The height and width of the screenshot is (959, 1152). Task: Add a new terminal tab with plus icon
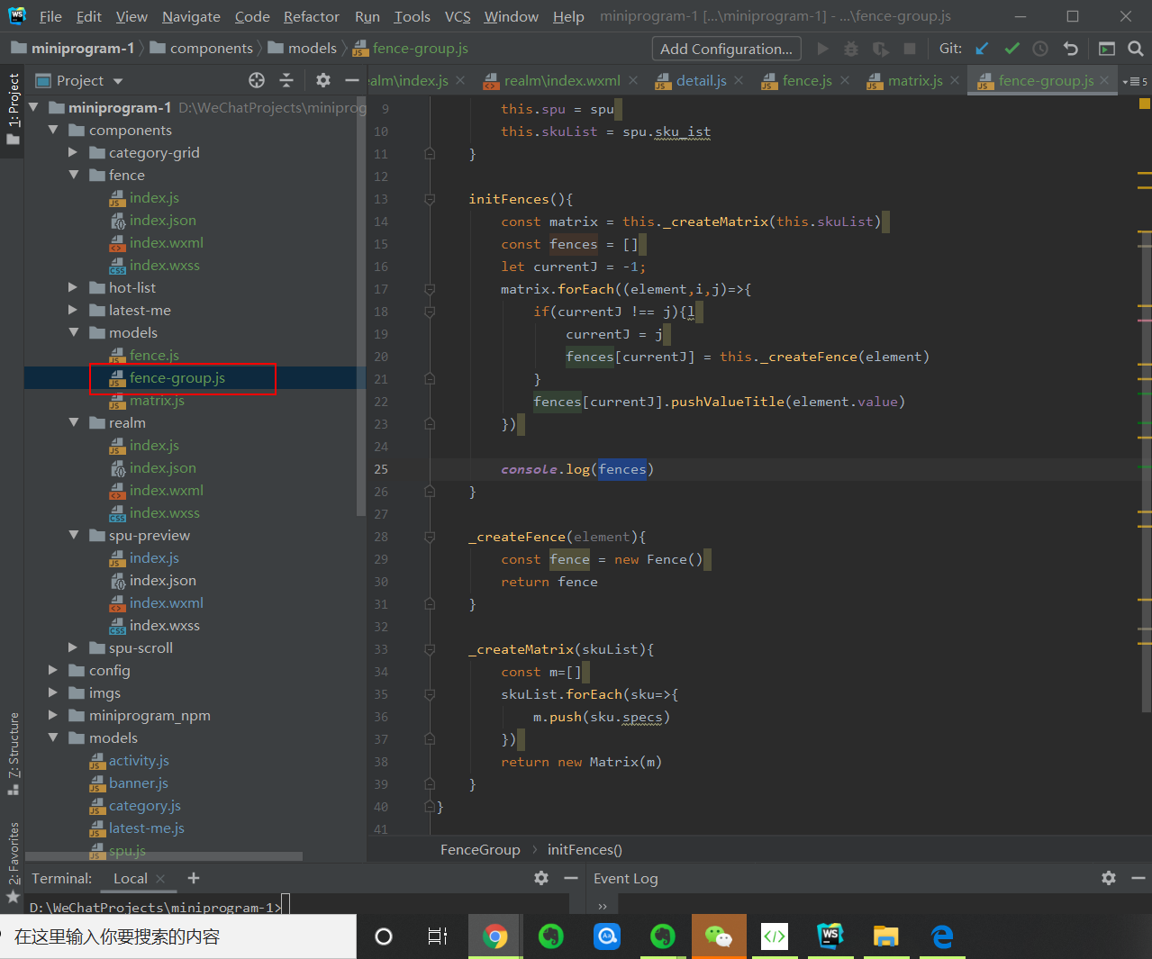coord(194,878)
